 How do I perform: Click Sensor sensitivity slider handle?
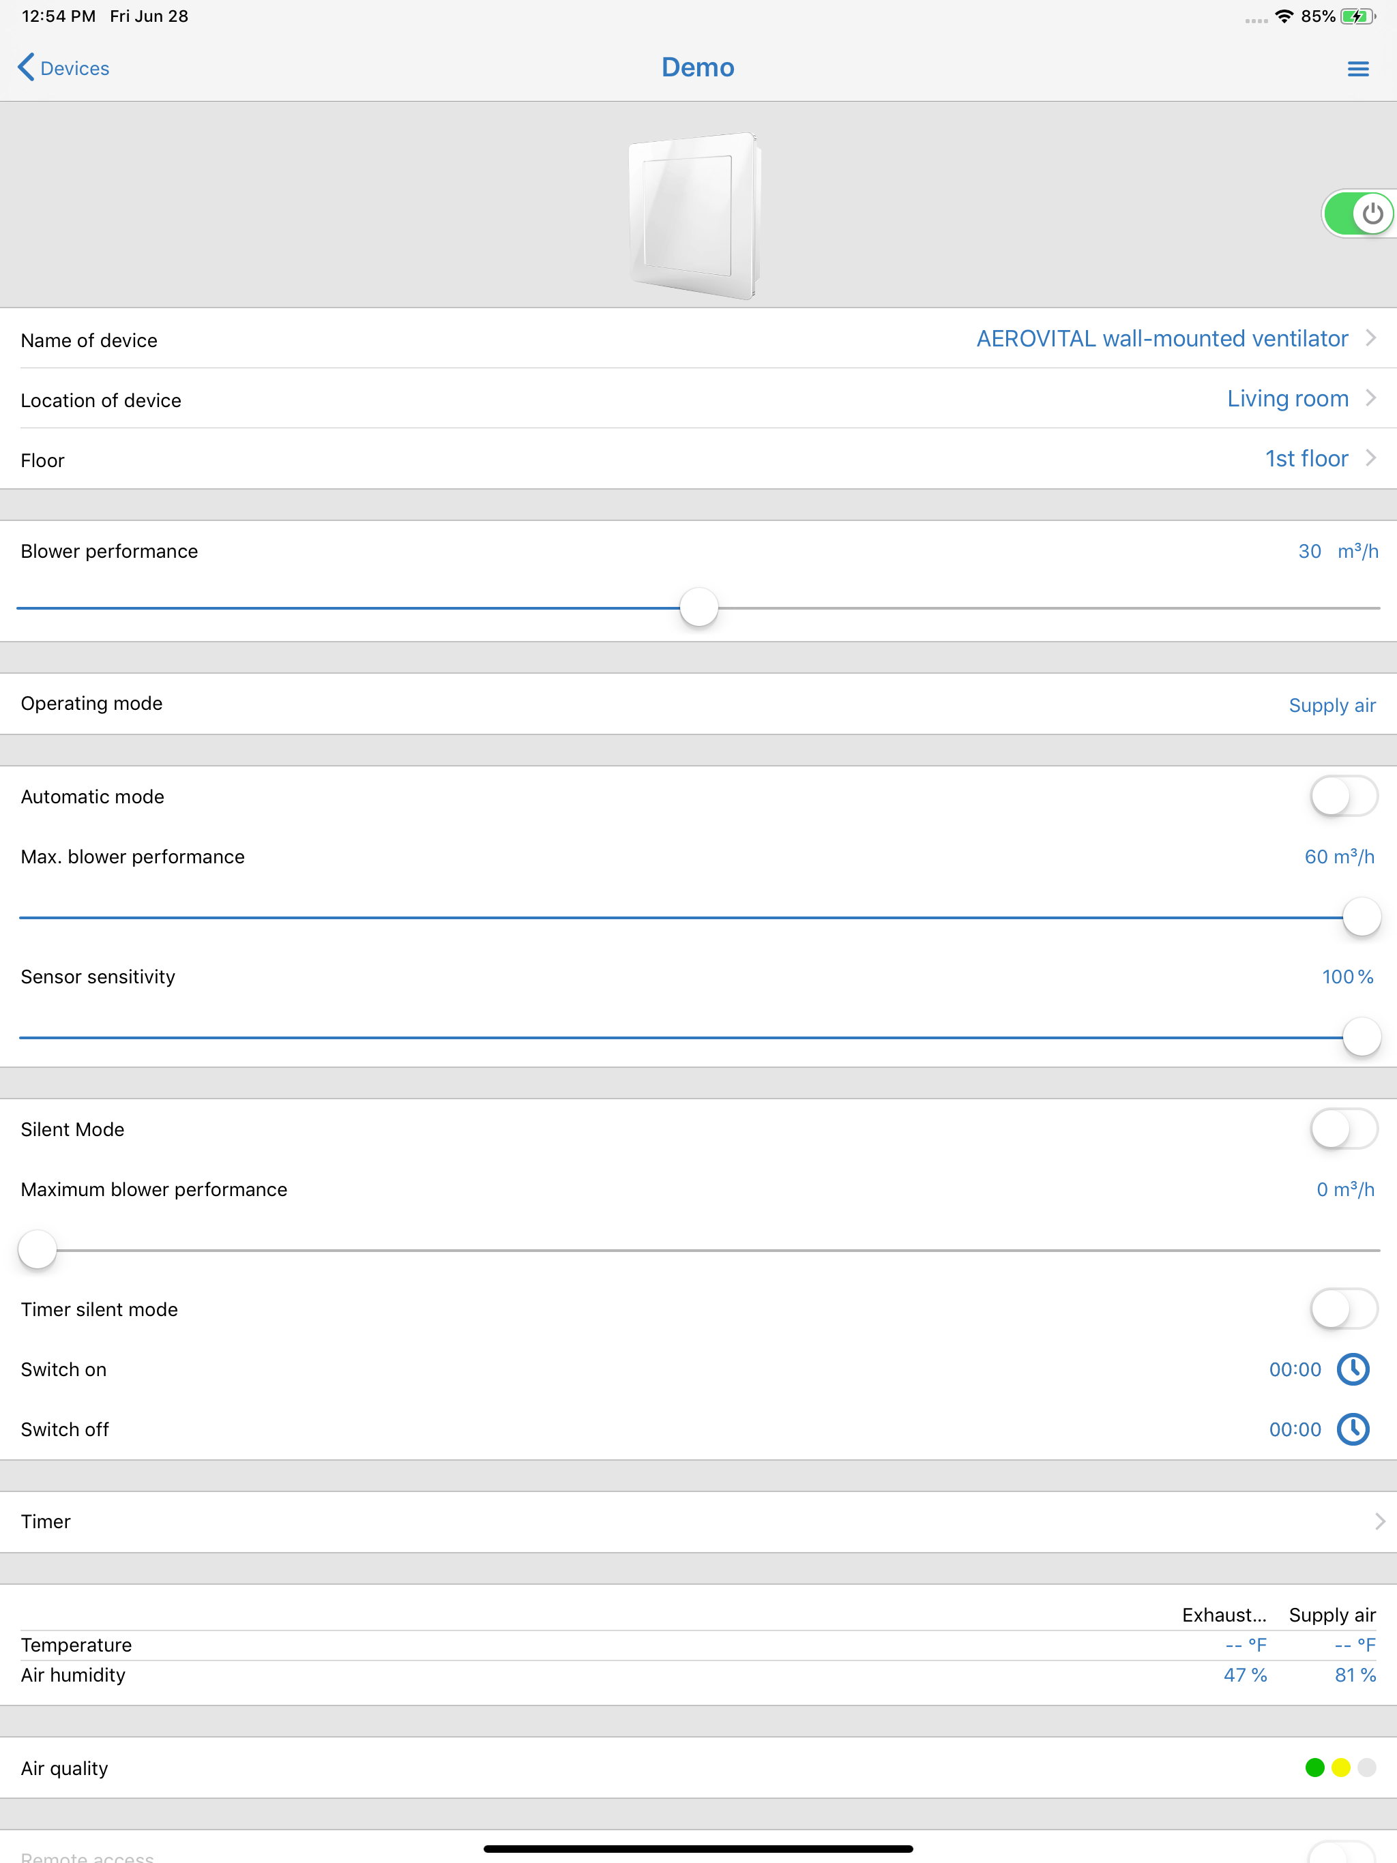click(x=1361, y=1037)
